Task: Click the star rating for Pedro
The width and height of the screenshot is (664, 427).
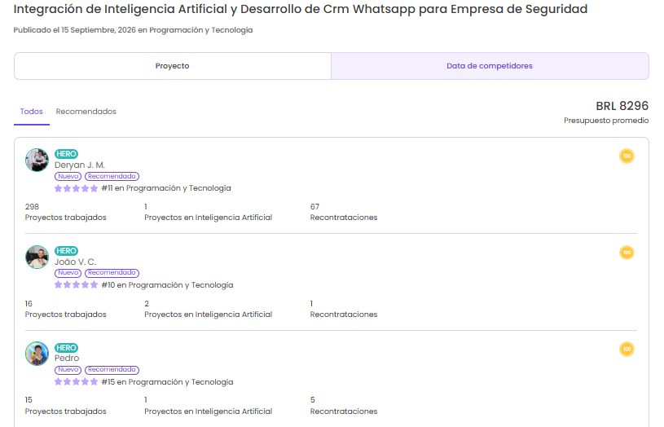Action: pos(77,381)
